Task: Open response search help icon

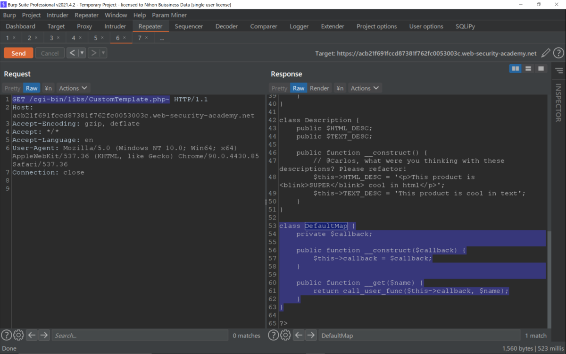Action: (x=274, y=335)
